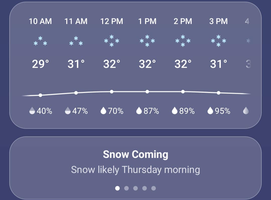The image size is (271, 200).
Task: Select the middle page indicator dot
Action: (x=135, y=188)
